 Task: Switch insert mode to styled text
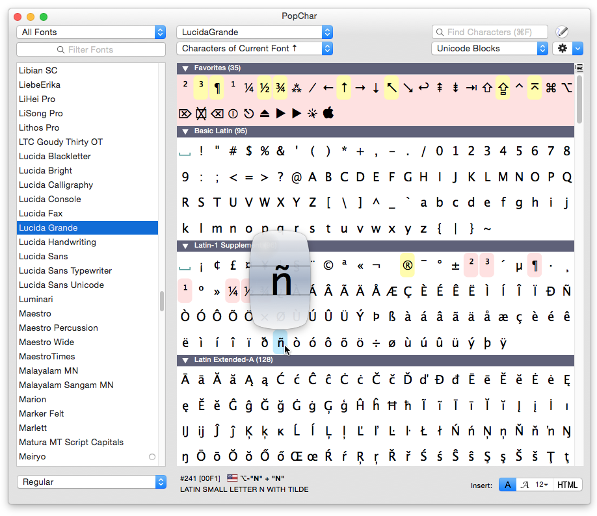[524, 485]
